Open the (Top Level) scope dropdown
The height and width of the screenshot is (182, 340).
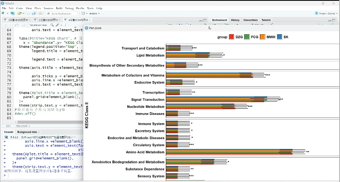23,126
